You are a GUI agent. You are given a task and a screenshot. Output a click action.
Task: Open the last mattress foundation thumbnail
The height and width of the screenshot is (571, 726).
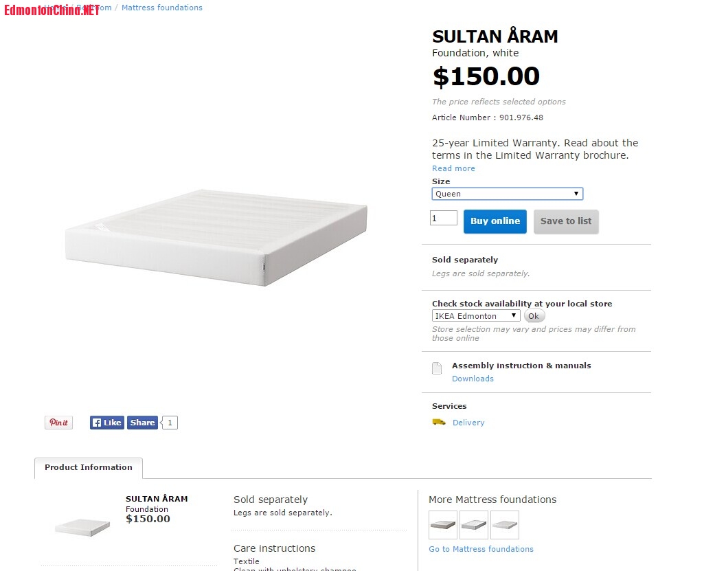tap(505, 524)
